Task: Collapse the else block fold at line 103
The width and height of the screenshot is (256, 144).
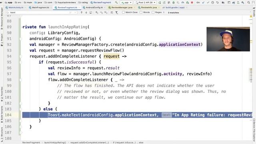Action: click(x=21, y=109)
